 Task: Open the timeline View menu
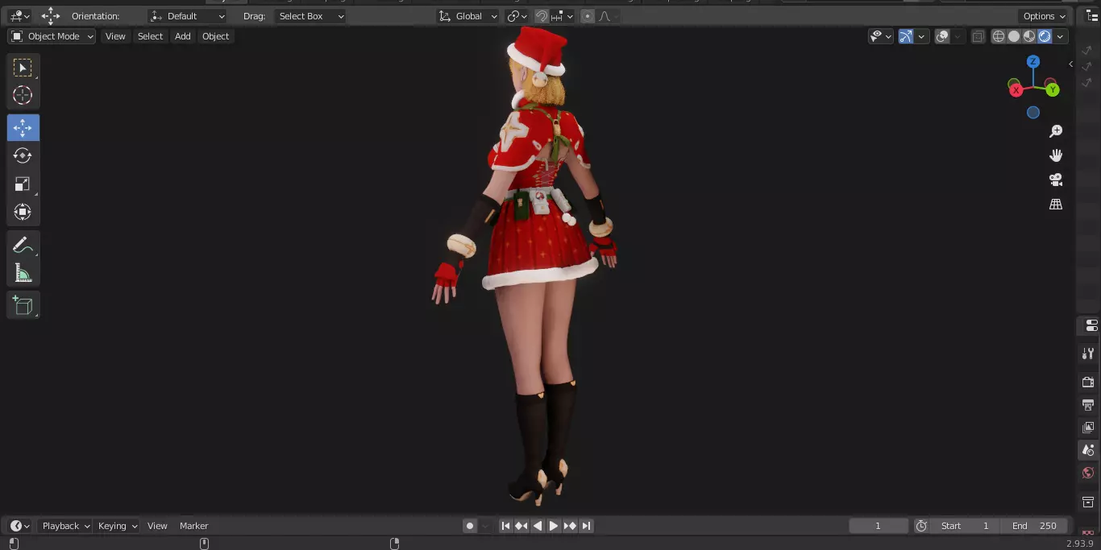(x=157, y=526)
